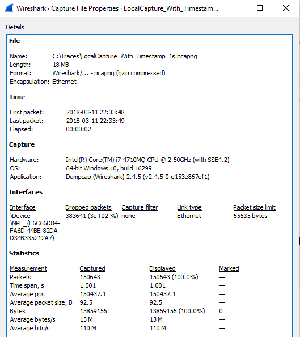This screenshot has height=337, width=300.
Task: Close the Capture File Properties dialog
Action: tap(286, 8)
